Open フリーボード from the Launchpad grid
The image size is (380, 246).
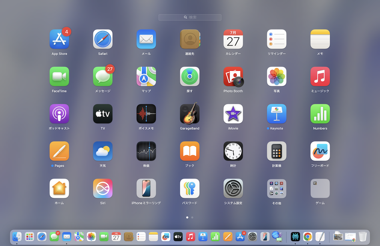[320, 151]
